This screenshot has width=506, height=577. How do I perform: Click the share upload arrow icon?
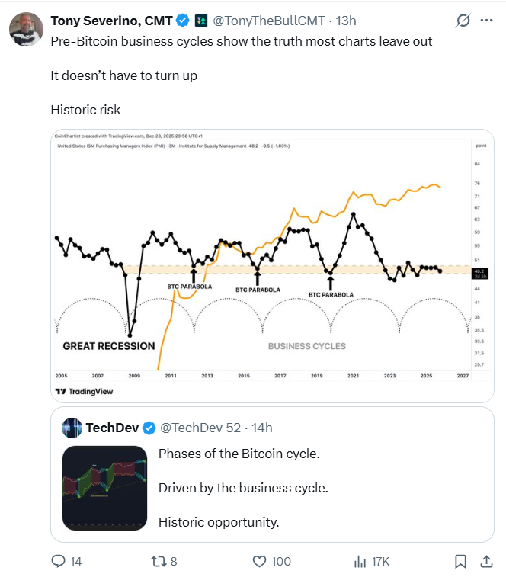pyautogui.click(x=486, y=561)
